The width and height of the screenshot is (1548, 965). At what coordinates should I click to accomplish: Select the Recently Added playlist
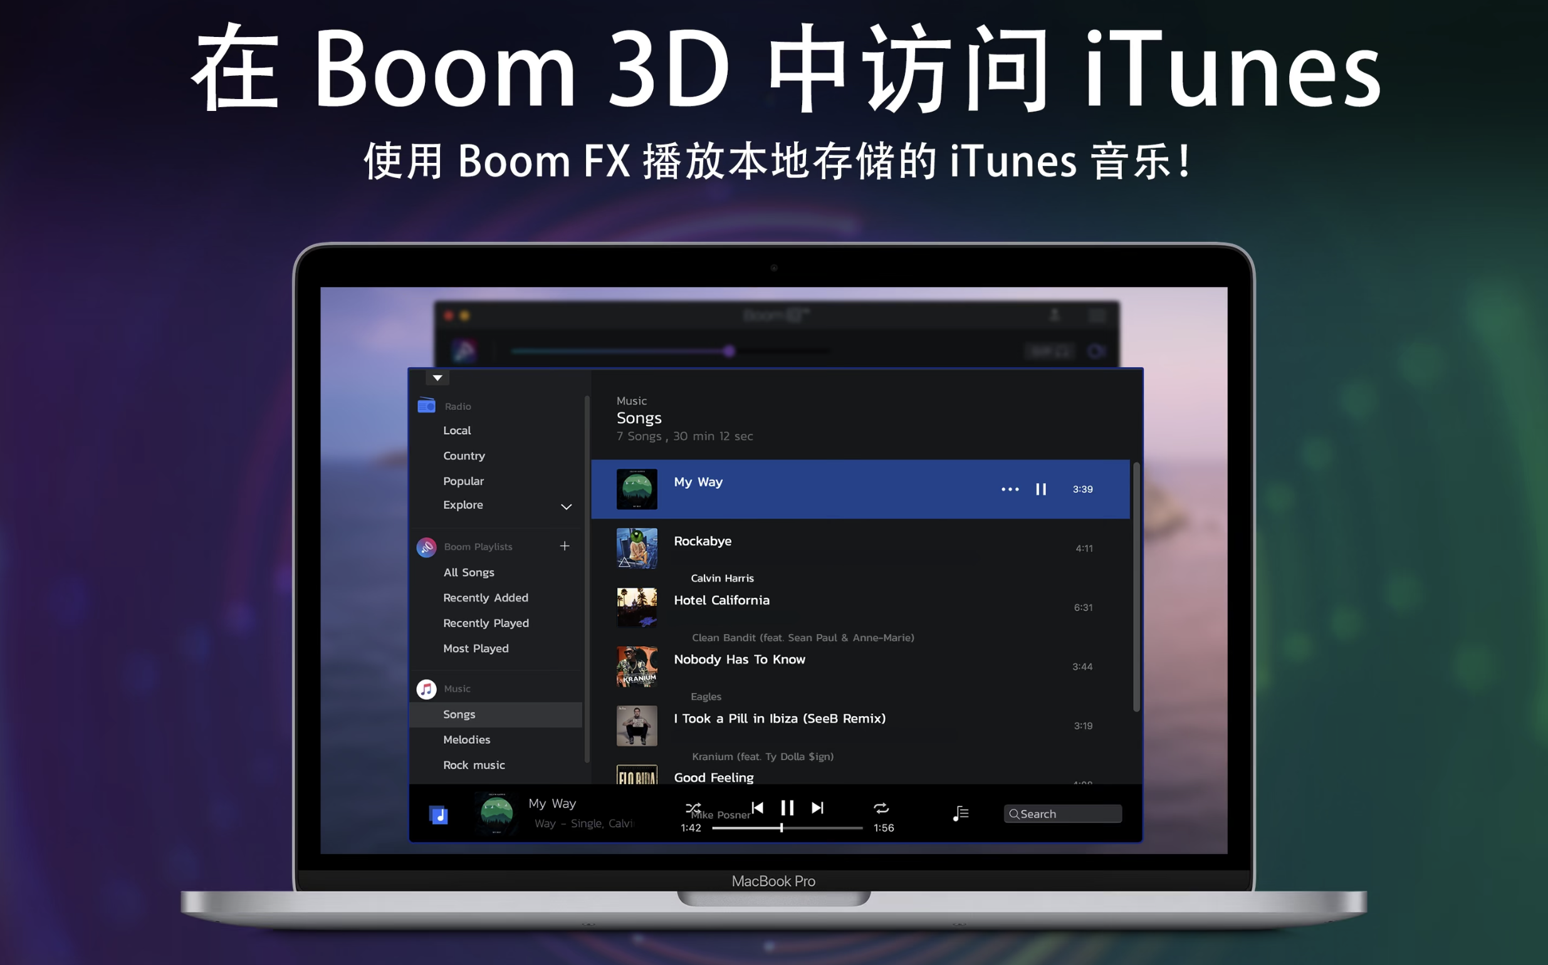[x=485, y=597]
